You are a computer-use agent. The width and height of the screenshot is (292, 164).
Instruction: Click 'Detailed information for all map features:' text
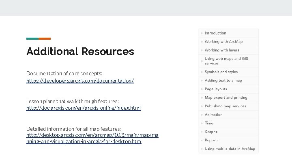point(73,129)
